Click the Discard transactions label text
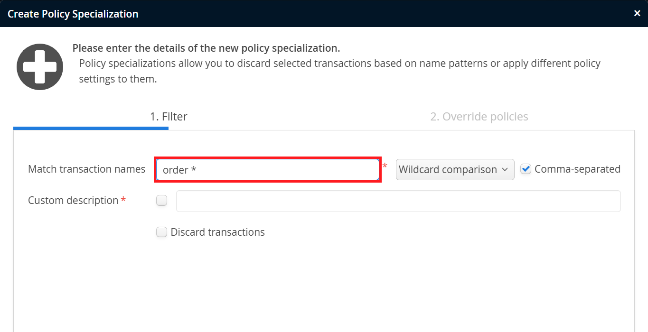Image resolution: width=648 pixels, height=332 pixels. [x=217, y=232]
